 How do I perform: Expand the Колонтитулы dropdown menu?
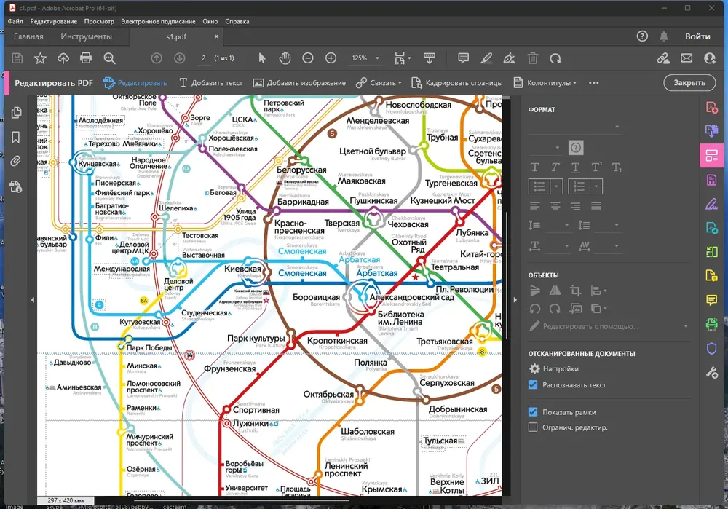[545, 83]
